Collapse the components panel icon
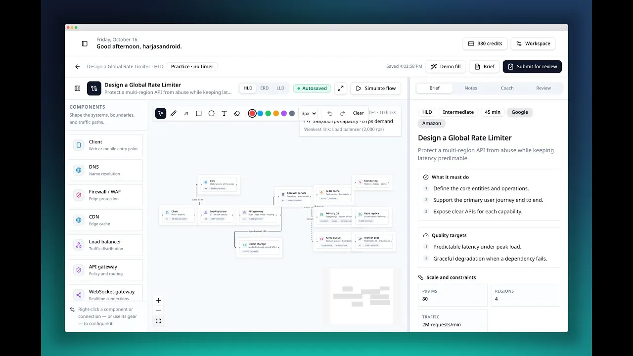633x356 pixels. (78, 89)
